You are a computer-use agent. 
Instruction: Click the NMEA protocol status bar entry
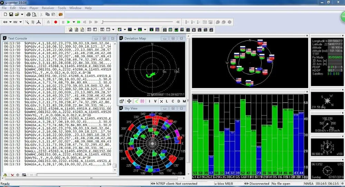point(309,184)
